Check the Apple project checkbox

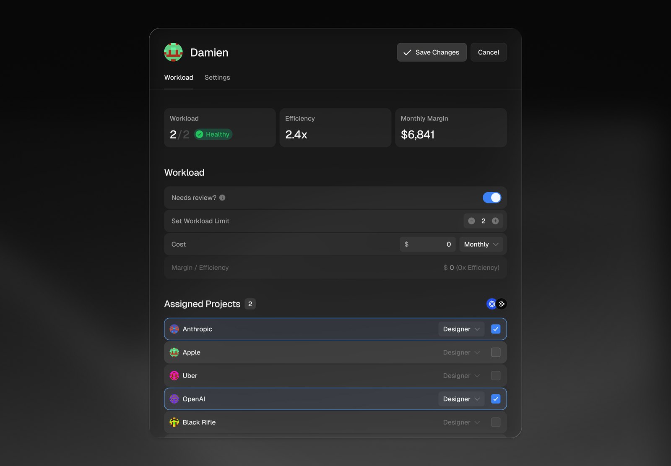pos(496,352)
